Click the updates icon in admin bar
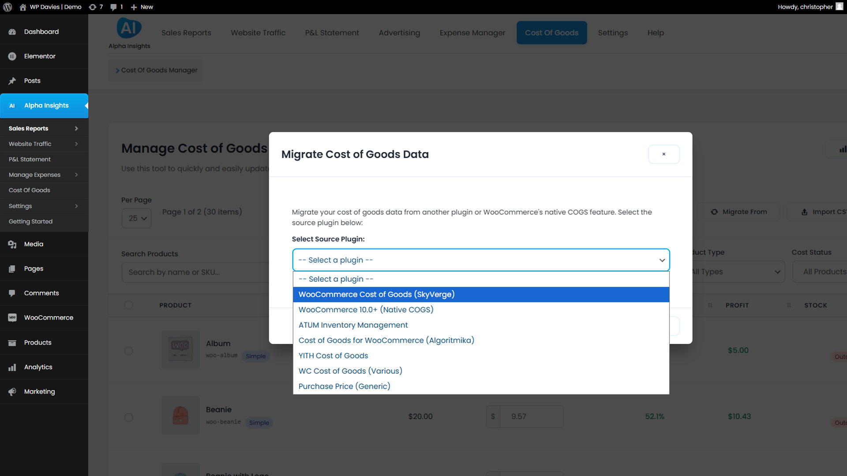The width and height of the screenshot is (847, 476). [92, 7]
